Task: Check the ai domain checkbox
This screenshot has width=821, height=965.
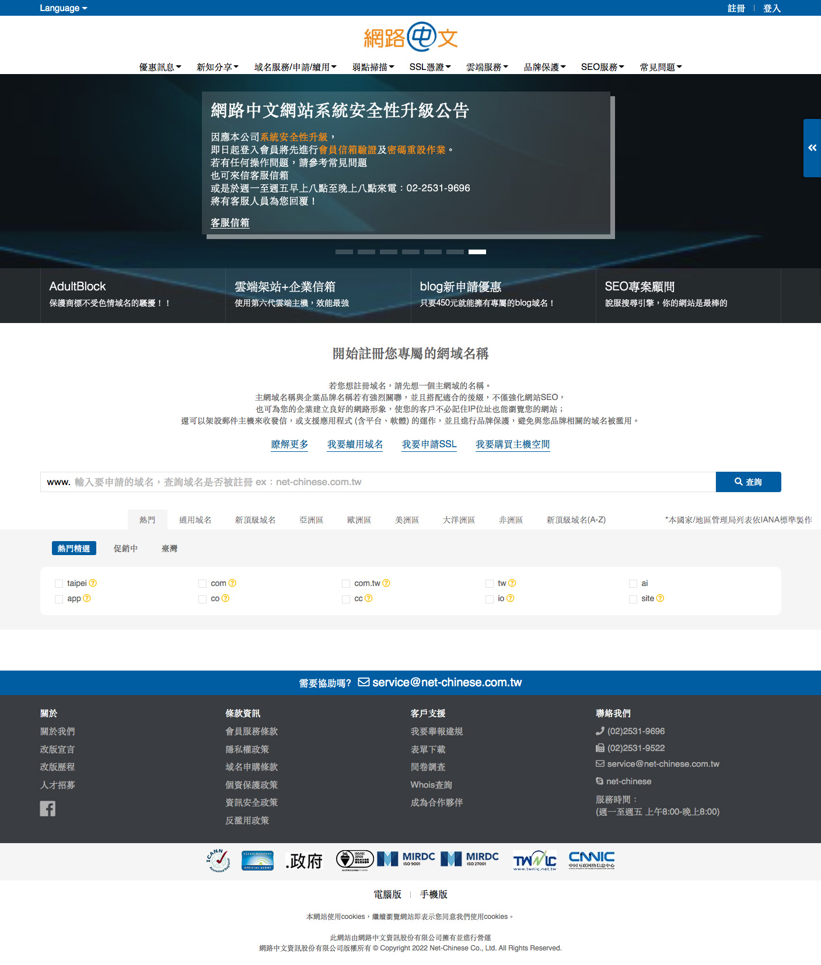Action: (x=633, y=584)
